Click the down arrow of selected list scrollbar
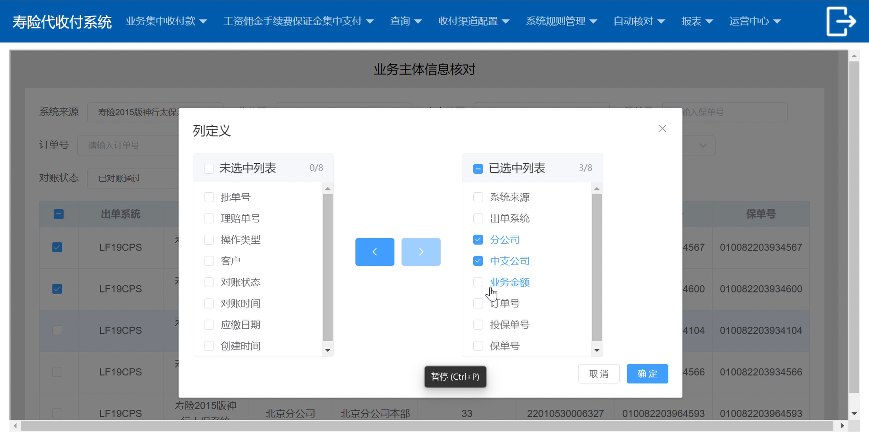Screen dimensions: 869x434 (597, 350)
